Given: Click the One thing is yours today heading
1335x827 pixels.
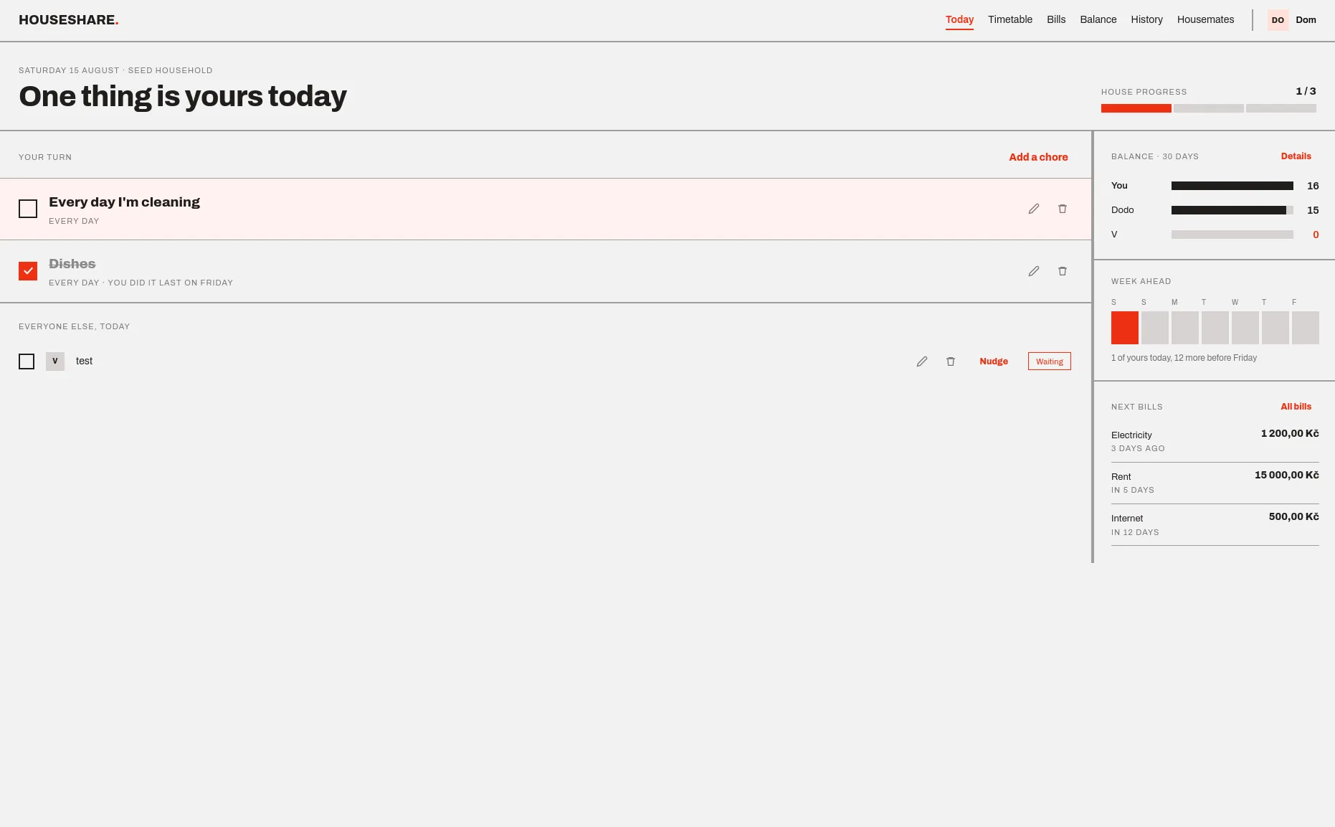Looking at the screenshot, I should point(183,96).
